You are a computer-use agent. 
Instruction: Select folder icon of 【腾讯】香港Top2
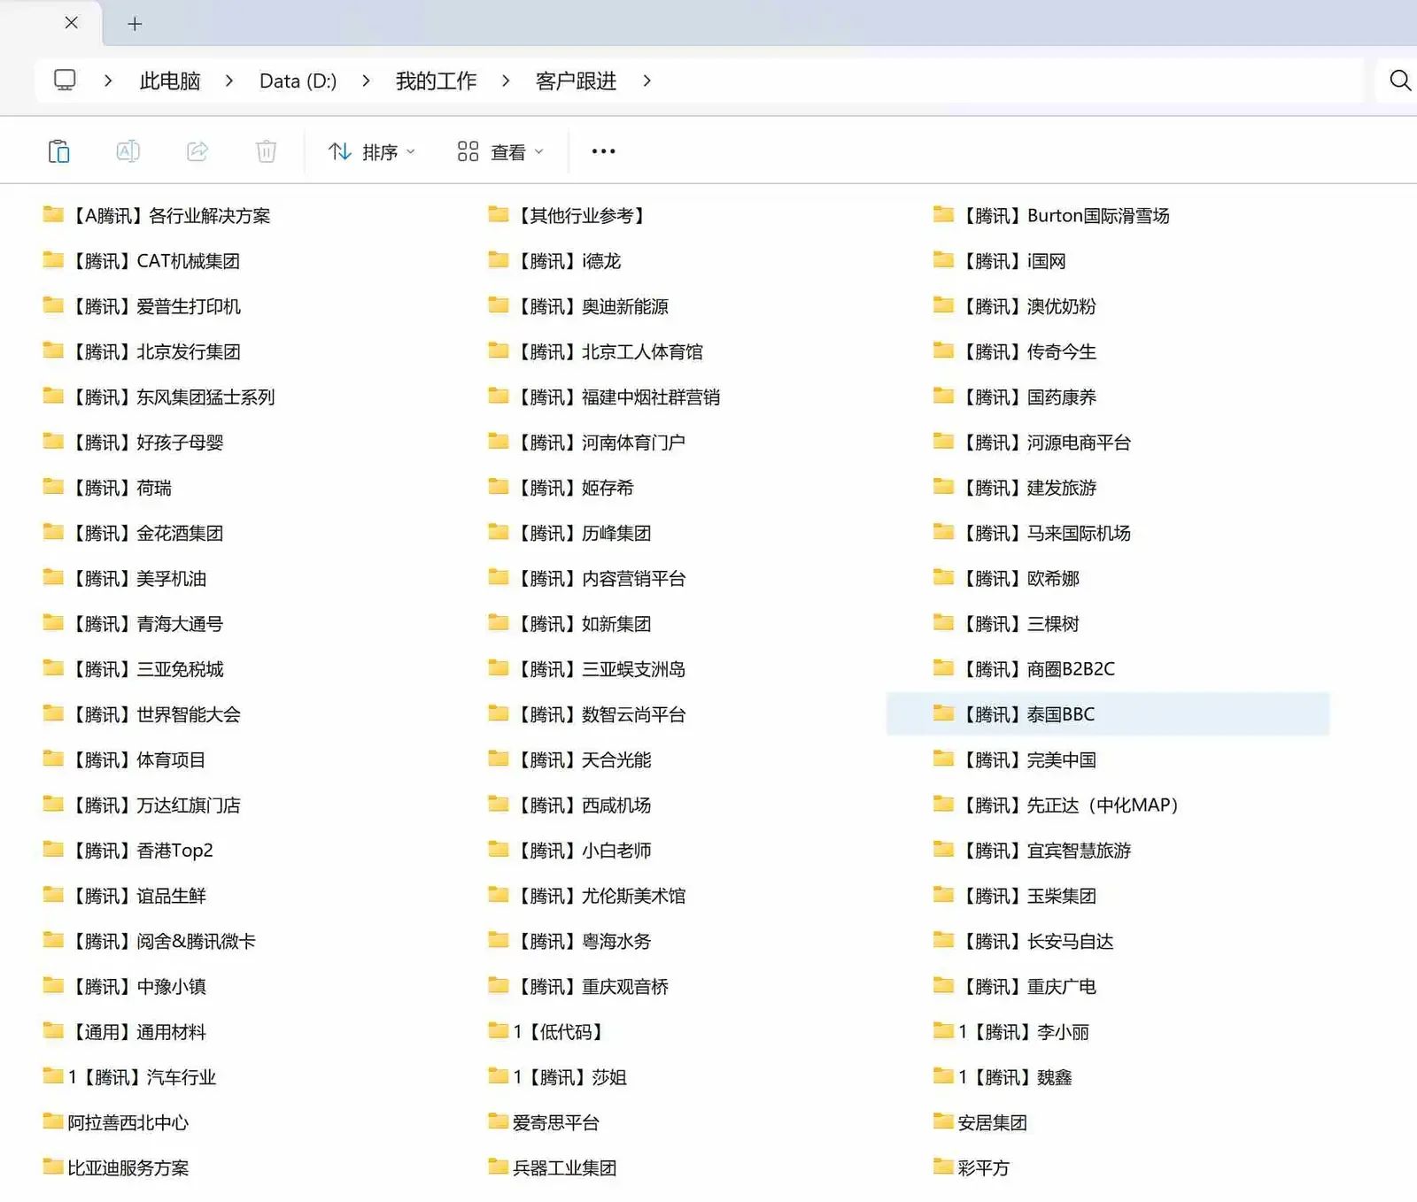point(53,849)
